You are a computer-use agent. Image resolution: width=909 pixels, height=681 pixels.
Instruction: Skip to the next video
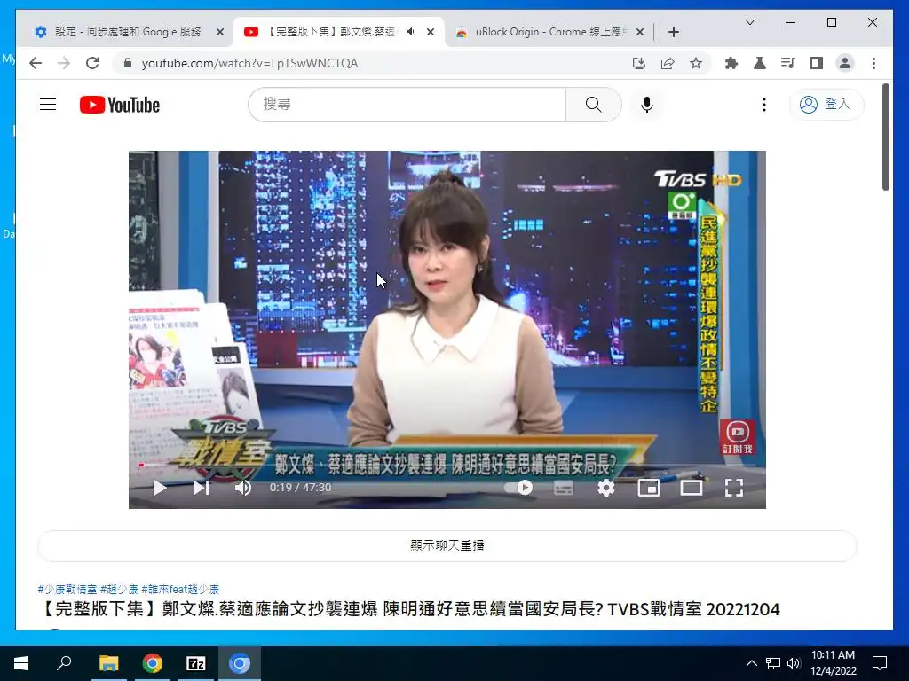[x=202, y=488]
